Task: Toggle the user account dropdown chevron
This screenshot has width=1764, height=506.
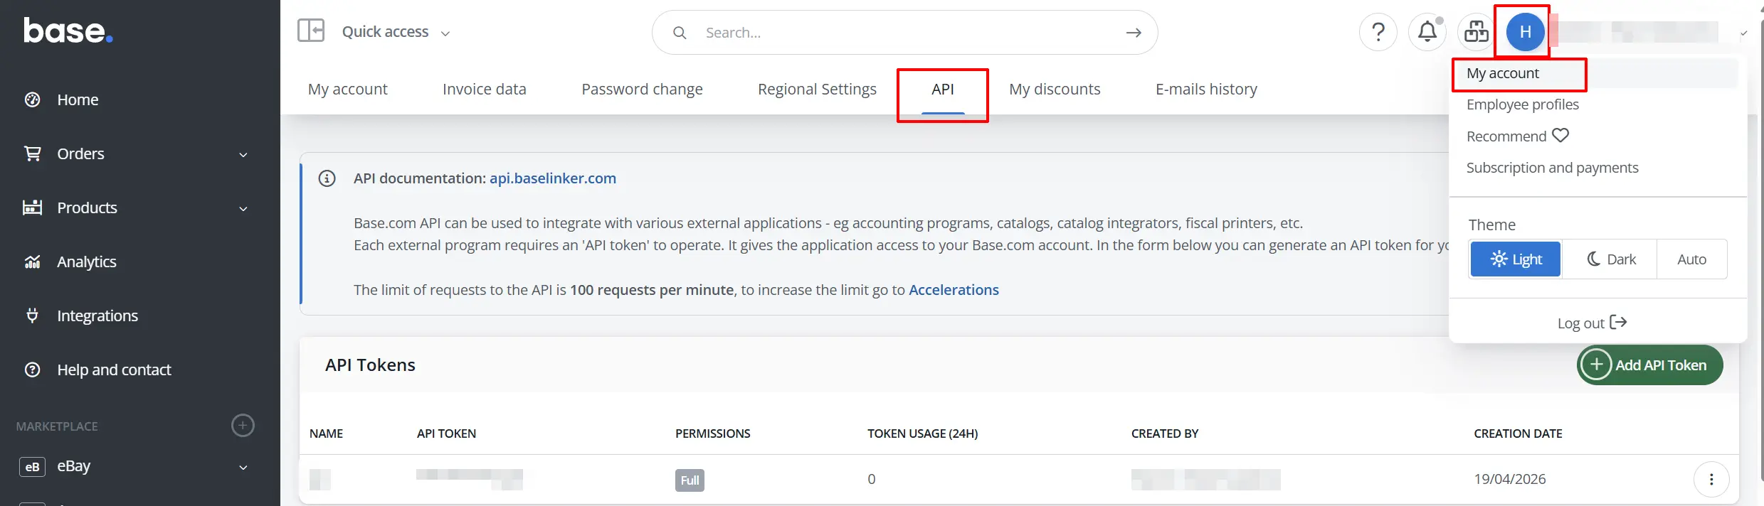Action: (x=1743, y=33)
